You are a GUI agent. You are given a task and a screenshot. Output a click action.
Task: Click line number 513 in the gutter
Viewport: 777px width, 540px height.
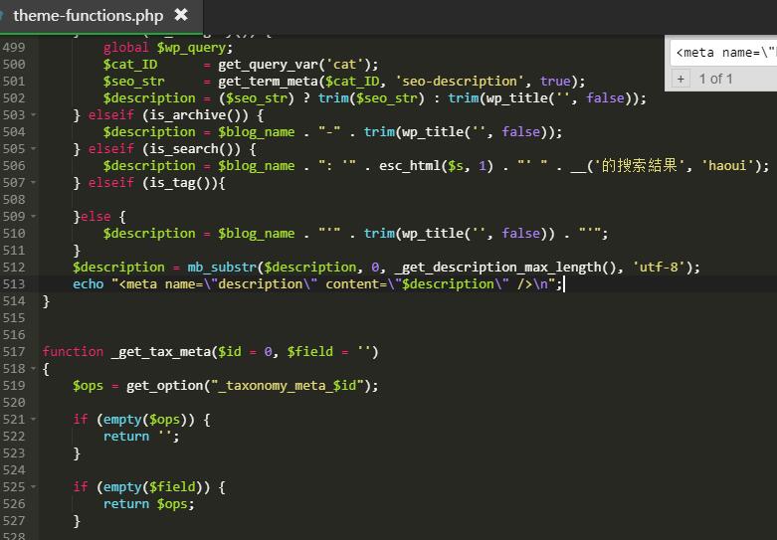pos(13,283)
